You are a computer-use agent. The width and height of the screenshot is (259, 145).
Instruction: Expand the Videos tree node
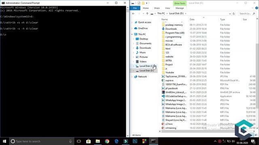click(134, 62)
